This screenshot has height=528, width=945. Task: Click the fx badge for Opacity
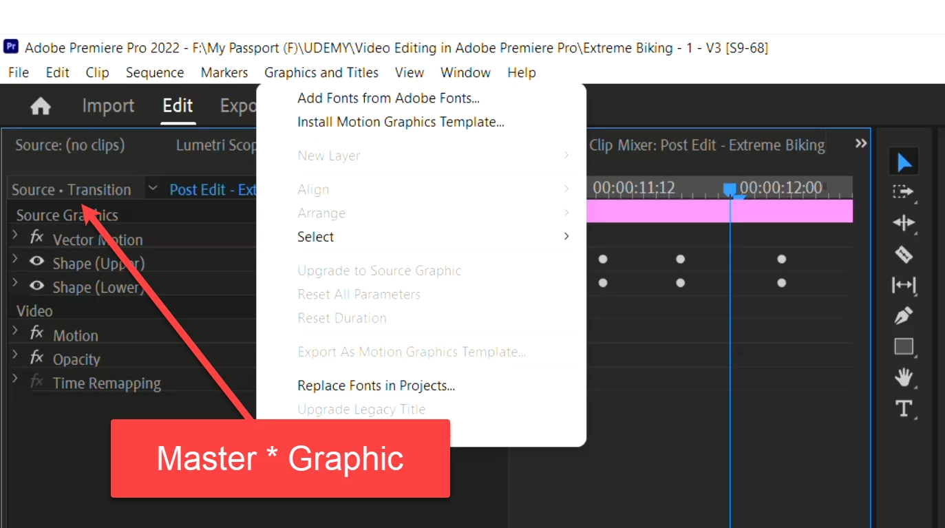(x=37, y=357)
